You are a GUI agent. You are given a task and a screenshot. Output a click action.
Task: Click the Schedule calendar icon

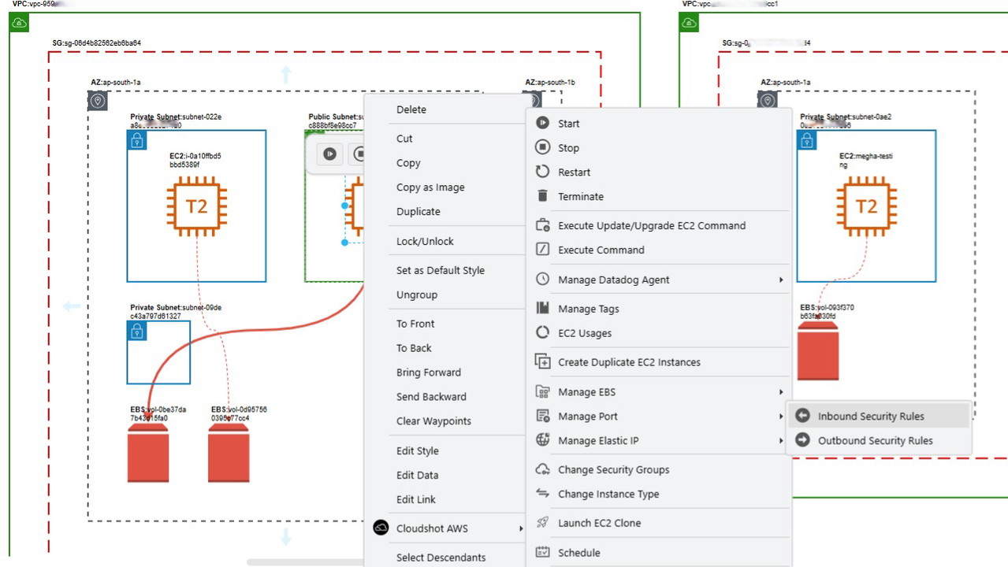pos(542,553)
